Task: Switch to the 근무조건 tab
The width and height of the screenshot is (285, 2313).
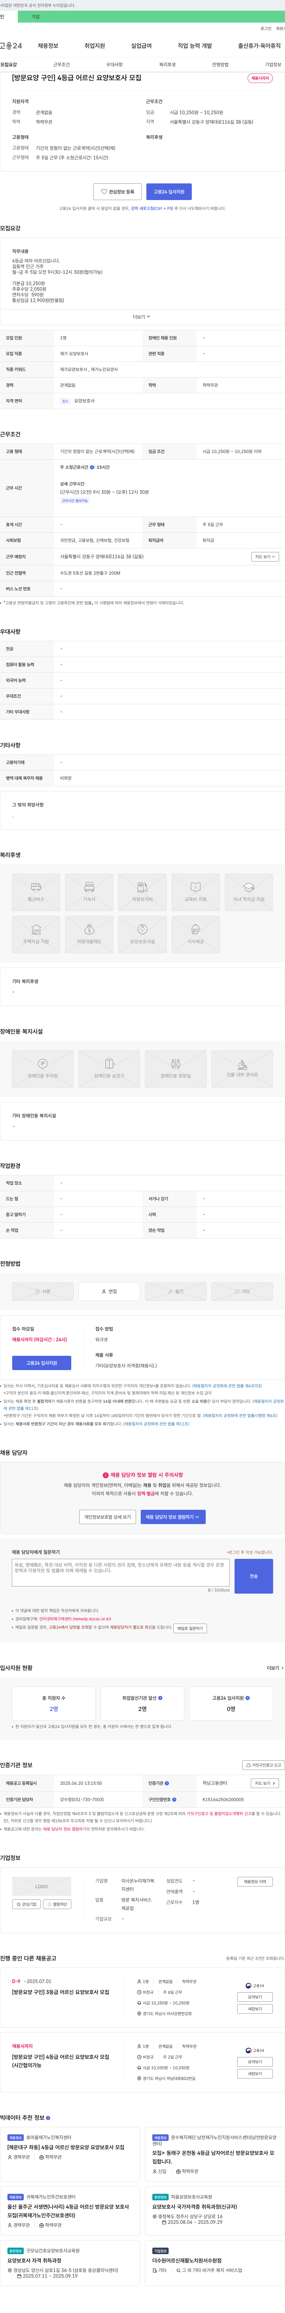Action: 61,65
